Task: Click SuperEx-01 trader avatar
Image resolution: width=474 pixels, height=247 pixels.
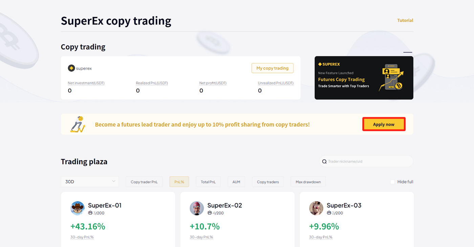Action: point(78,208)
